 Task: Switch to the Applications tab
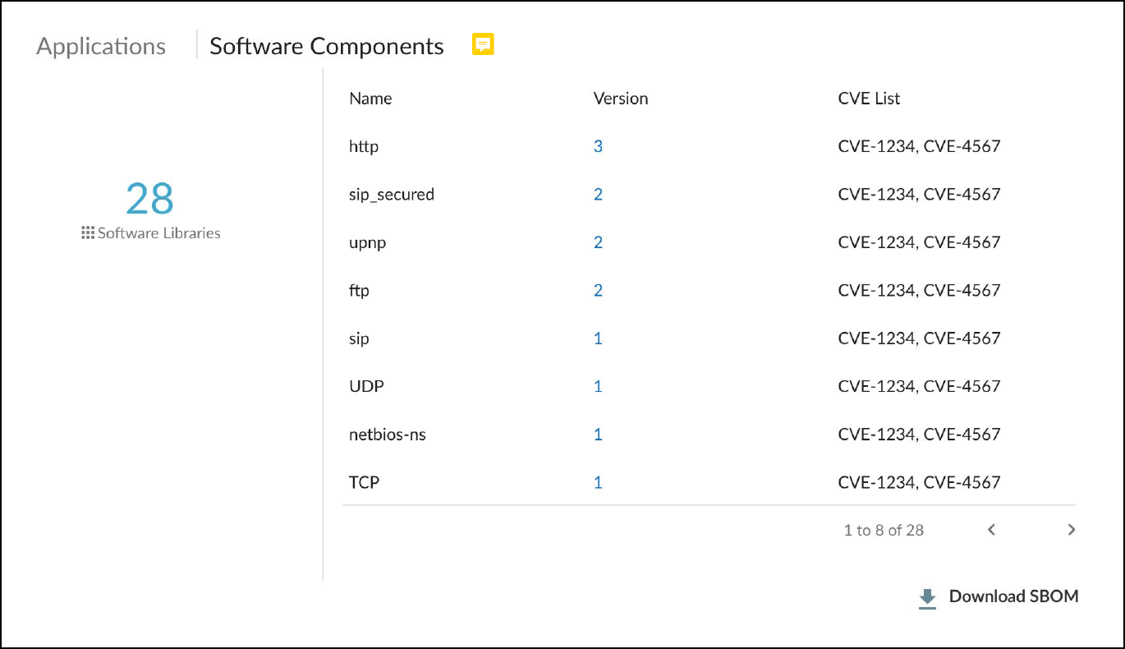tap(101, 46)
